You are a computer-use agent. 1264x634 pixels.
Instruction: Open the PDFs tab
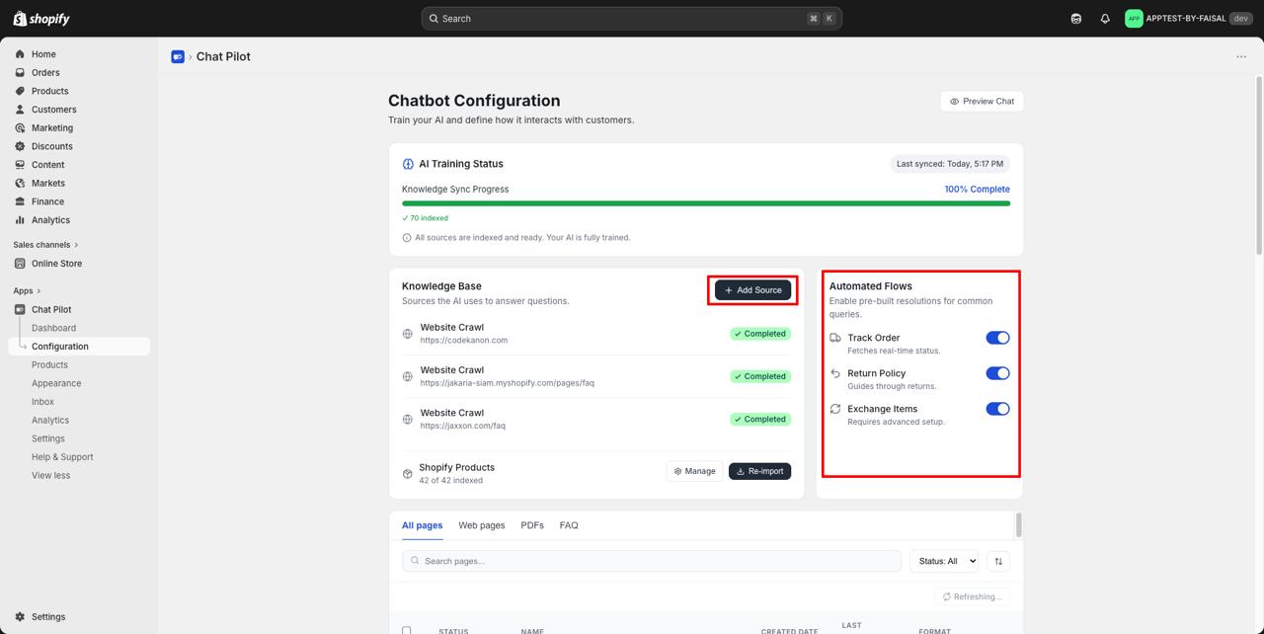tap(532, 525)
